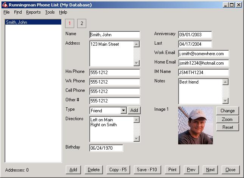Click the contact photo thumbnail
Viewport: 244px width, 178px height.
(x=195, y=125)
